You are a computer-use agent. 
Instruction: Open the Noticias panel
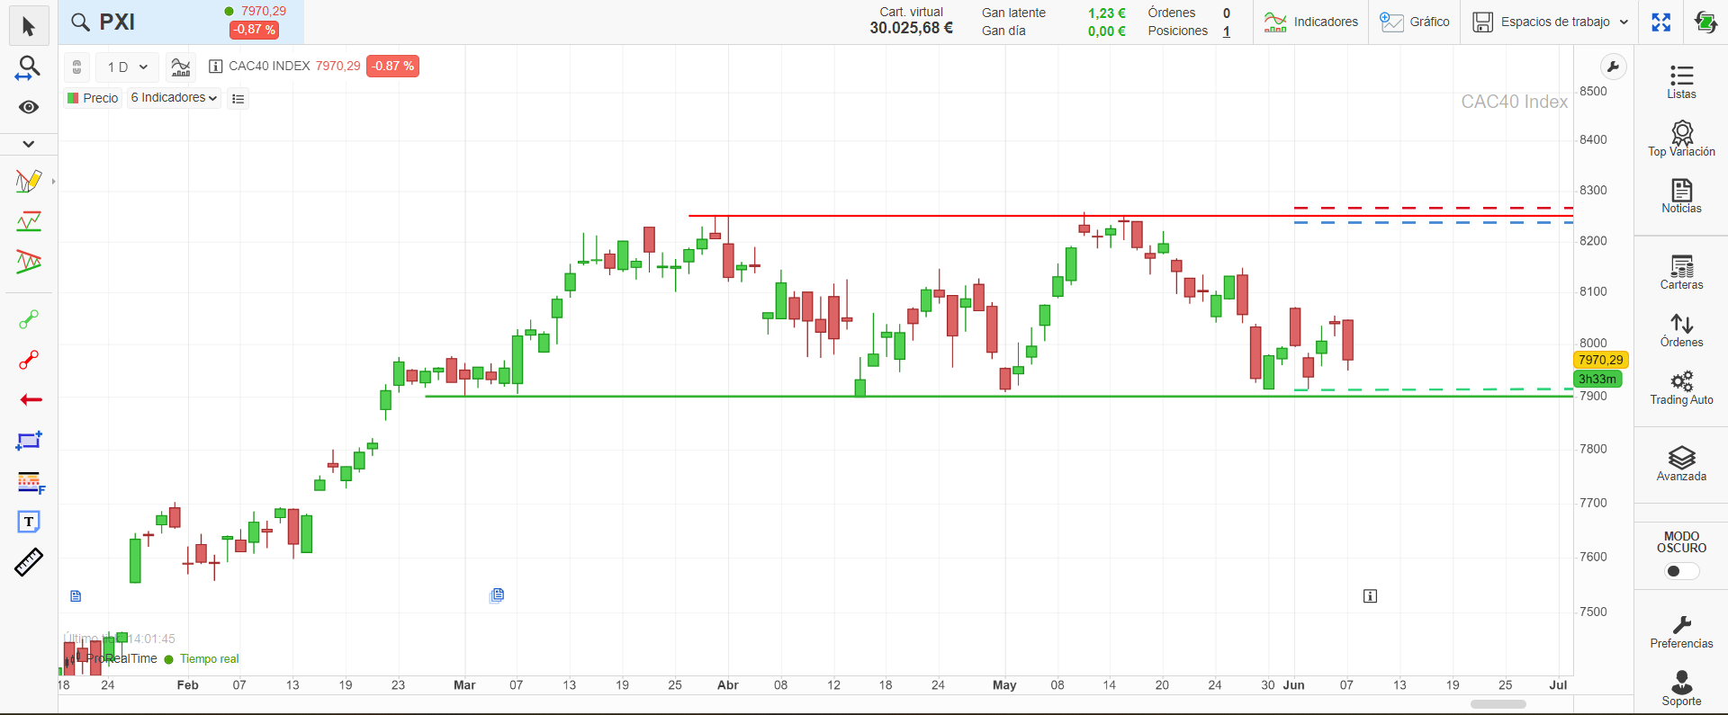coord(1681,196)
